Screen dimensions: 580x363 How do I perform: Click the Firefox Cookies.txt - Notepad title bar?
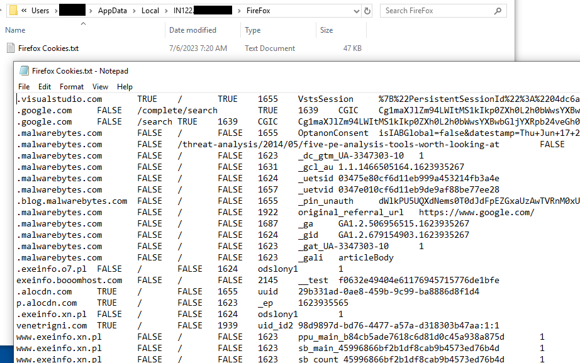[297, 70]
